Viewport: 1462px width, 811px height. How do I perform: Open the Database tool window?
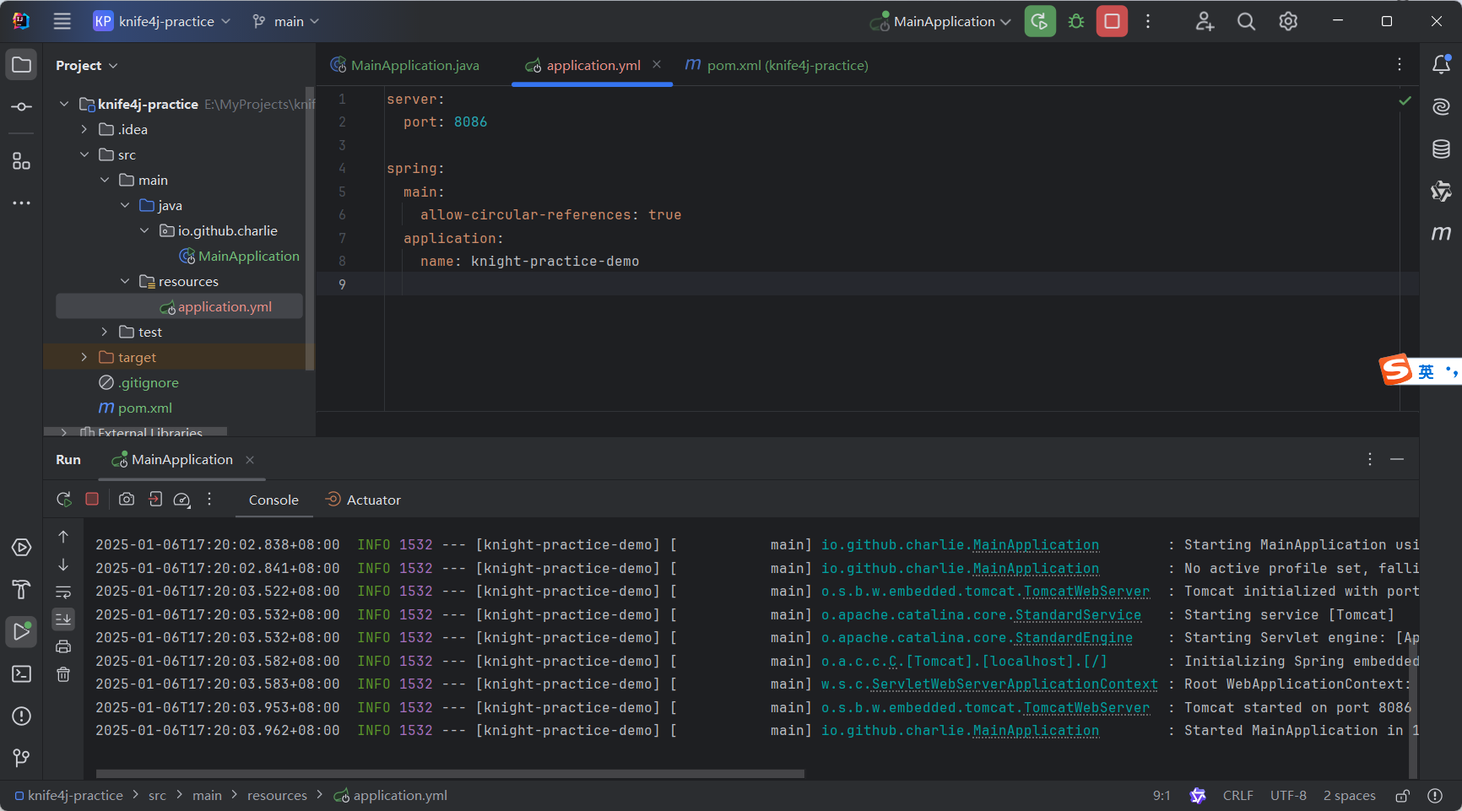pyautogui.click(x=1441, y=149)
